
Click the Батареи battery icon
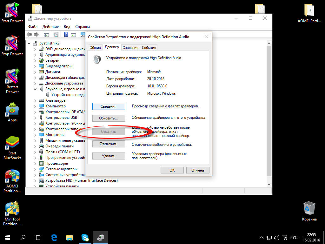coord(41,60)
